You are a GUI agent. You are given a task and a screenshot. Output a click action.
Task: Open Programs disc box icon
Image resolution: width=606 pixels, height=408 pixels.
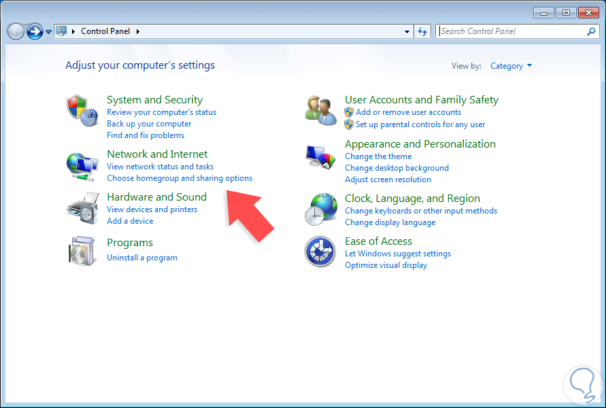pos(82,251)
